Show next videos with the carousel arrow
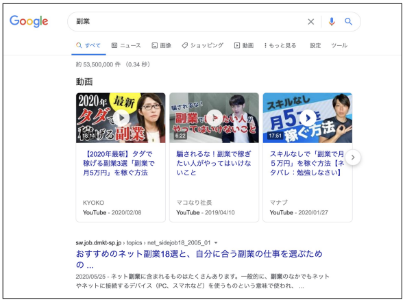Viewport: 405px width, 302px height. 353,158
